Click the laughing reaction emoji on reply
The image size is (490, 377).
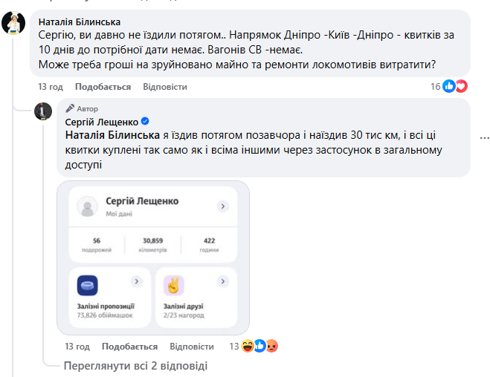246,346
